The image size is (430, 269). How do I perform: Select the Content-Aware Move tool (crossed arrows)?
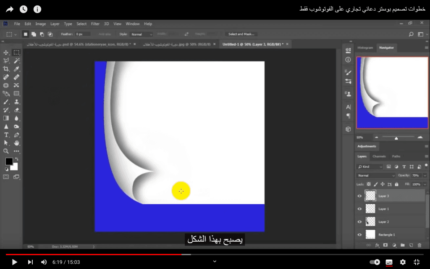pos(16,85)
